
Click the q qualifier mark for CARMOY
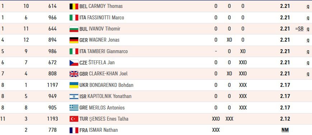(x=308, y=6)
